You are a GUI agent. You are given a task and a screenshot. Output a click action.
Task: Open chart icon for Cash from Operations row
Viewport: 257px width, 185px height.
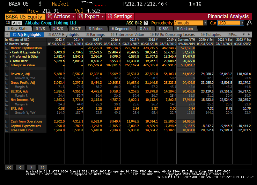tap(7, 121)
